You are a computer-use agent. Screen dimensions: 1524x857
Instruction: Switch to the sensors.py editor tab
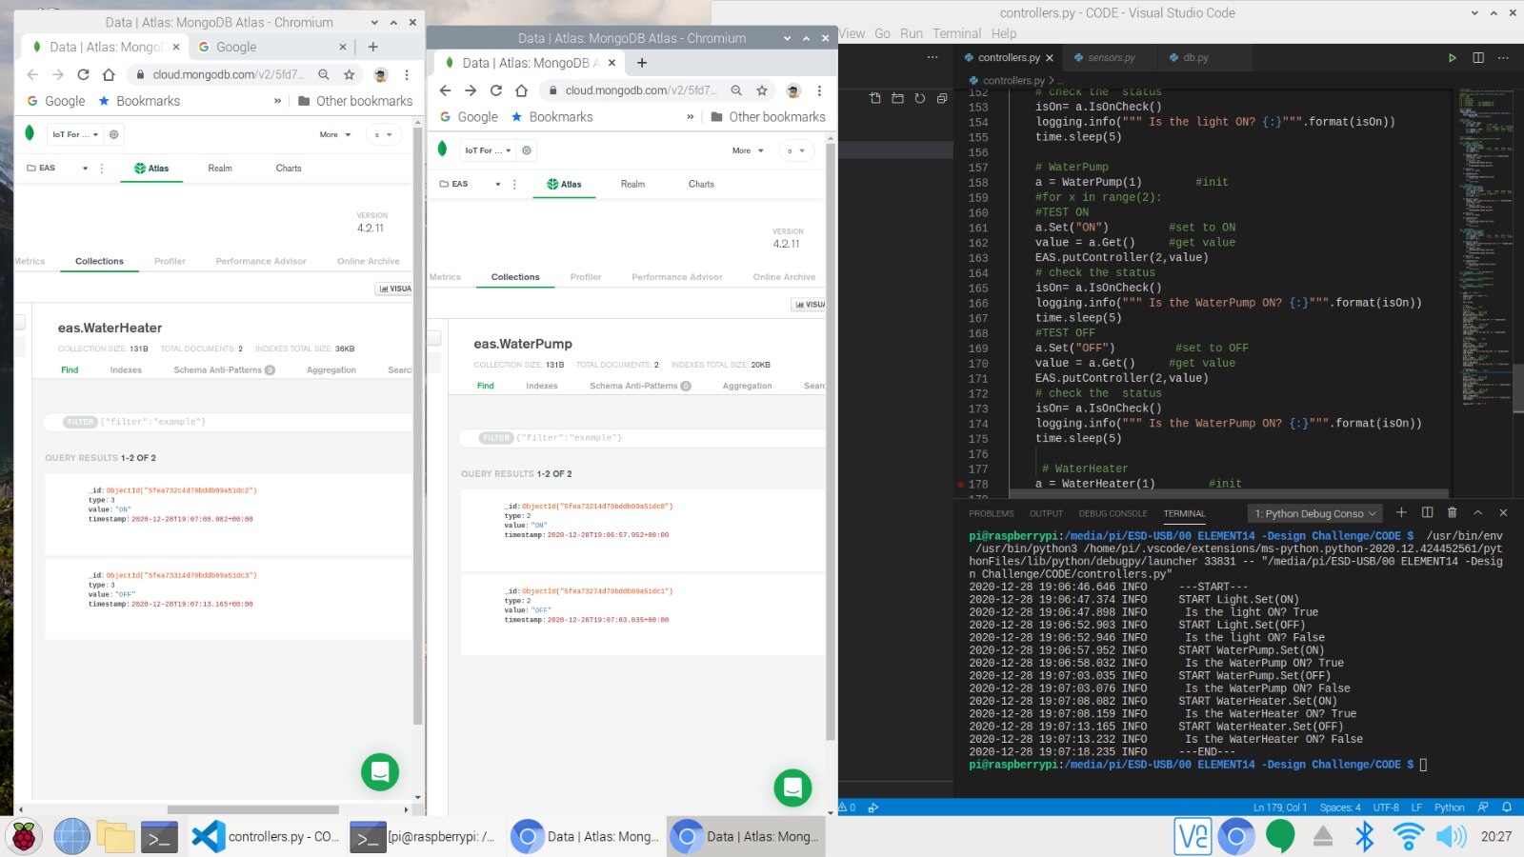point(1111,58)
